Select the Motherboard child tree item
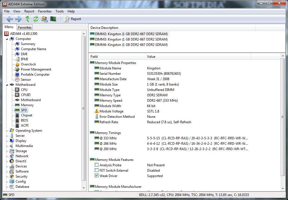This screenshot has height=200, width=288. [x=31, y=100]
